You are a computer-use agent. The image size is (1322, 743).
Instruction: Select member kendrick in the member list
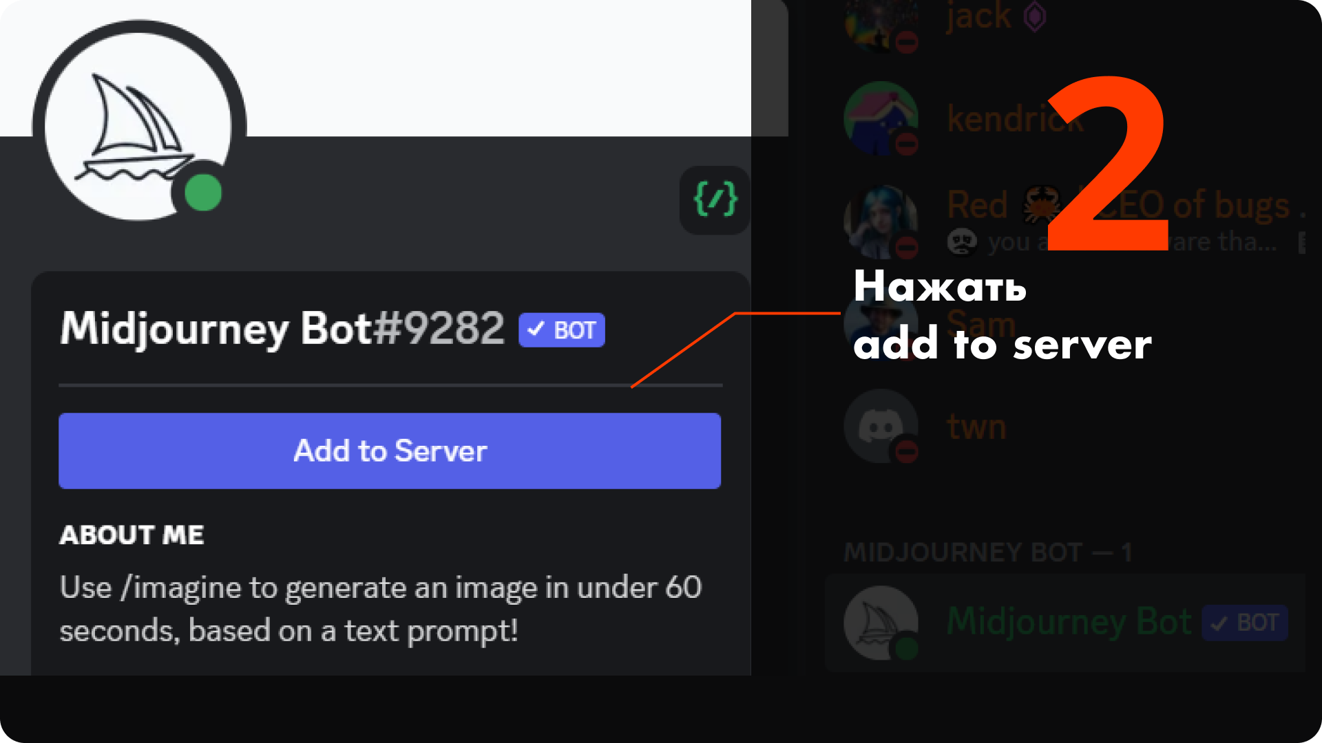coord(1015,119)
